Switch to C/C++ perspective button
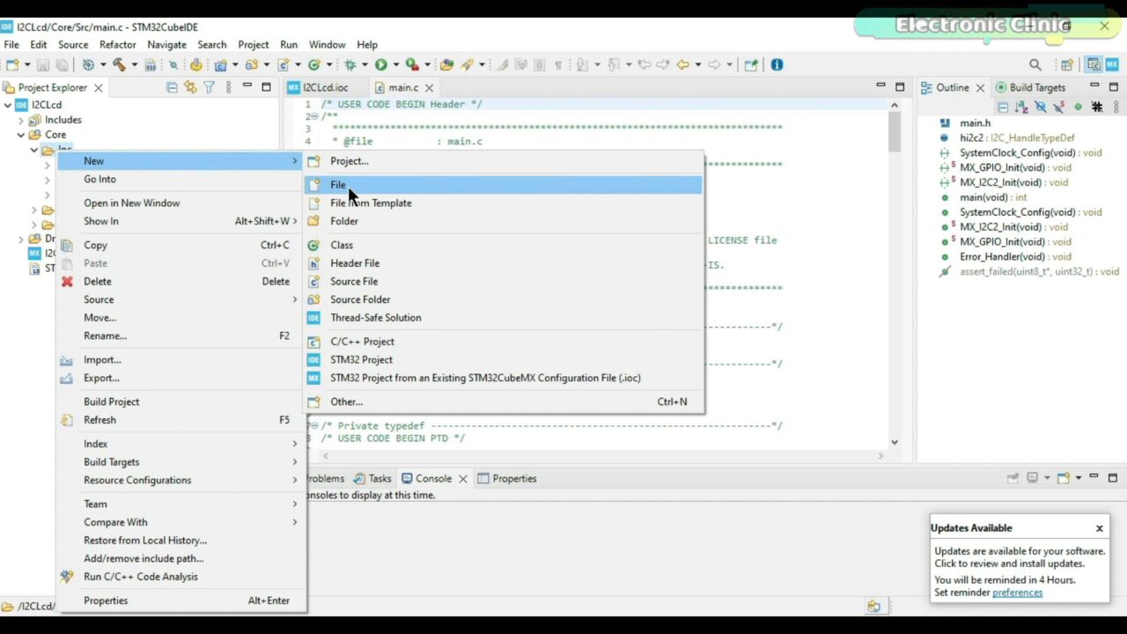Image resolution: width=1127 pixels, height=634 pixels. click(1094, 64)
